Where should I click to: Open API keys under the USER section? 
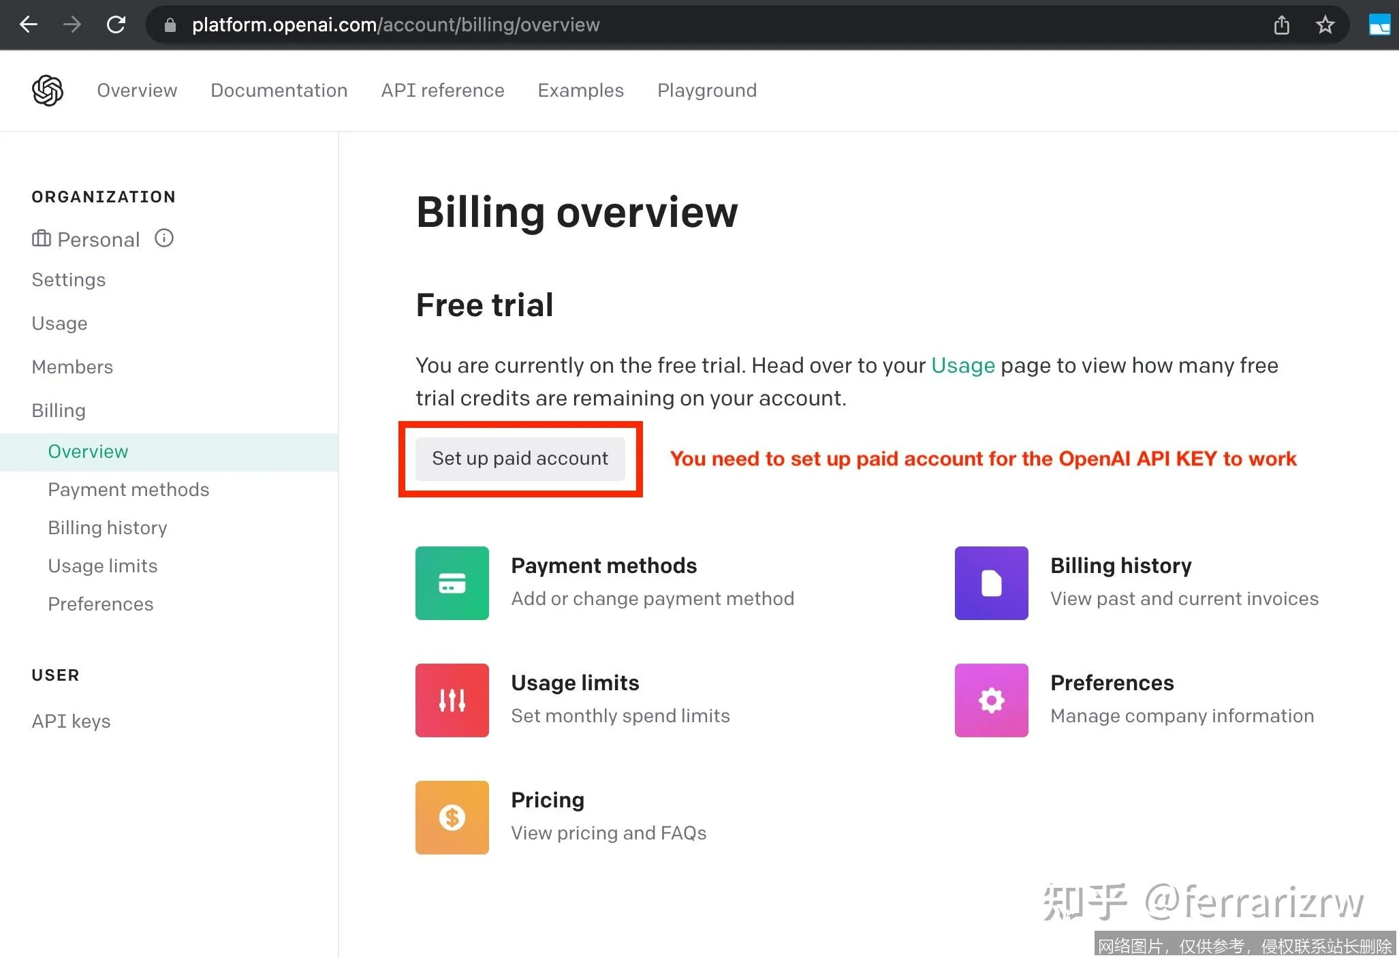[71, 722]
